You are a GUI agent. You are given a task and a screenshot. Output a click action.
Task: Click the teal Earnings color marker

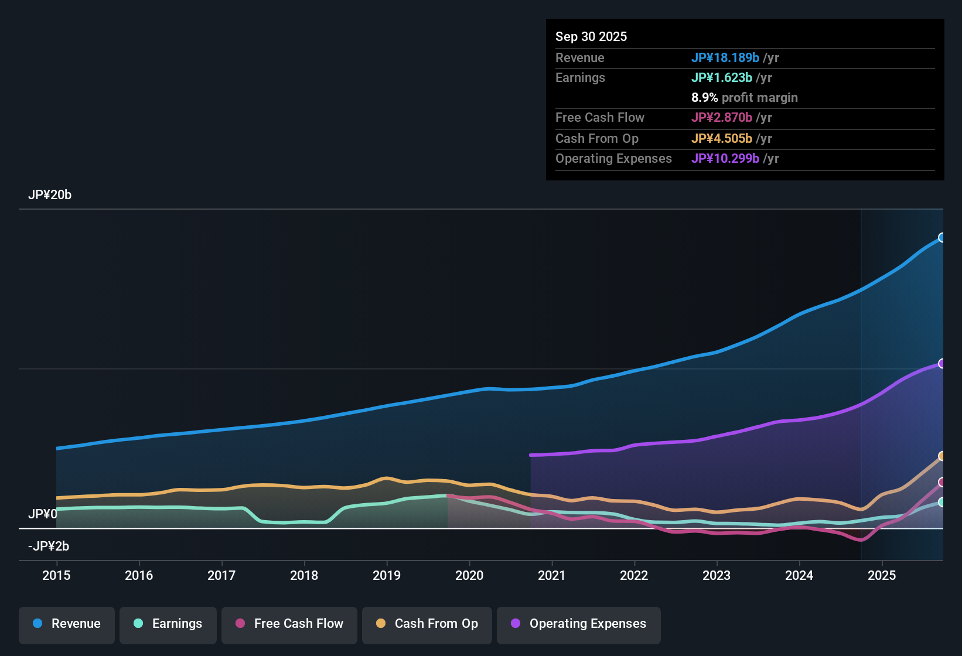click(x=138, y=624)
